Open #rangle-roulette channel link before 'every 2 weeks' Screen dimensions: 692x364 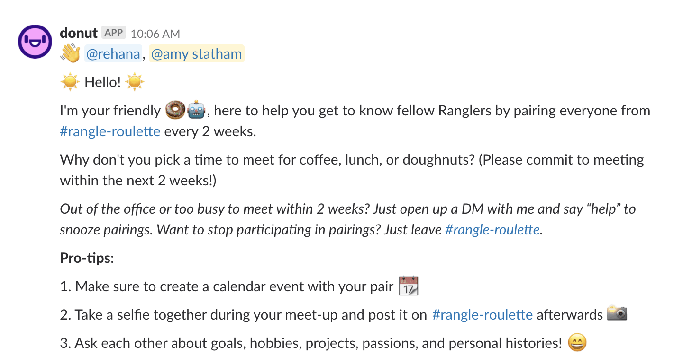tap(110, 131)
